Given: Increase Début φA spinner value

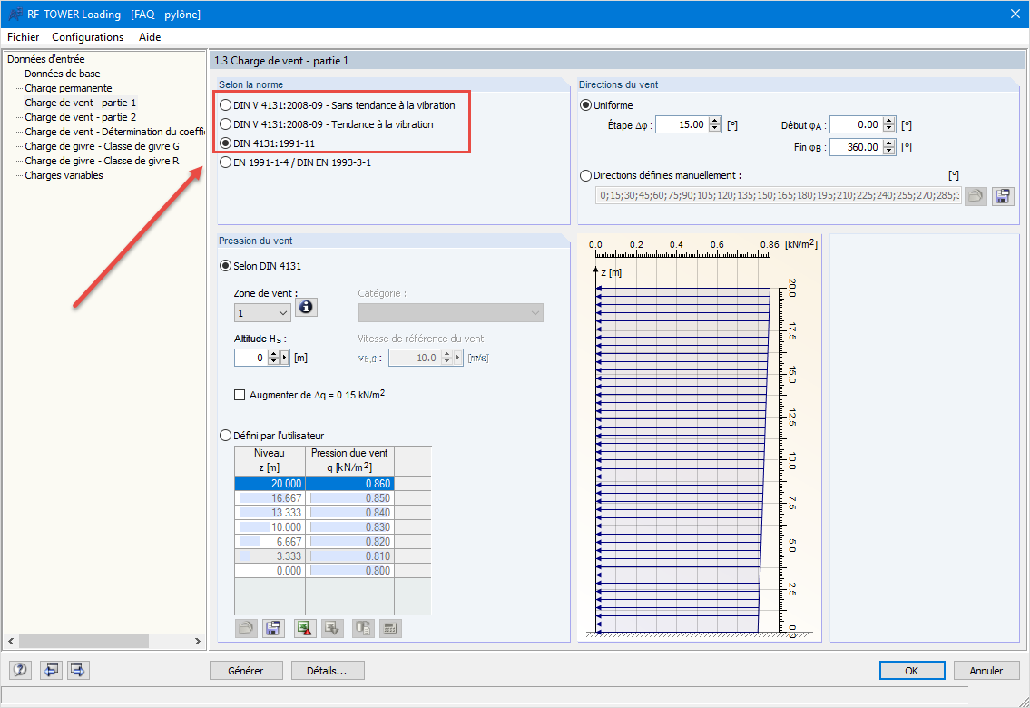Looking at the screenshot, I should (x=888, y=121).
